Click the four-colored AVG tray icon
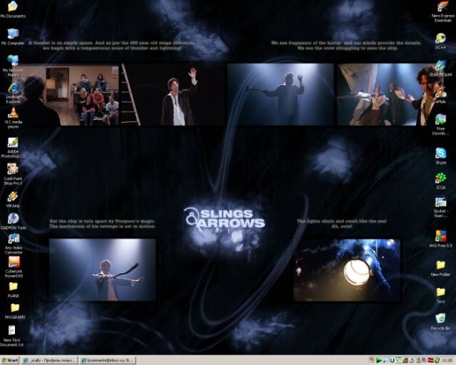Image resolution: width=456 pixels, height=365 pixels. pos(405,361)
